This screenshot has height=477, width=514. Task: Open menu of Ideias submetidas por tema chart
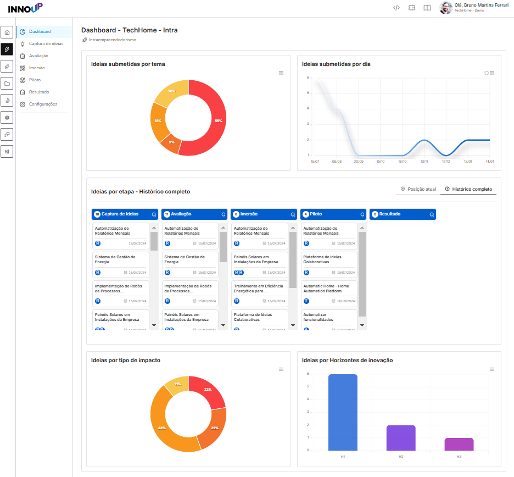281,73
